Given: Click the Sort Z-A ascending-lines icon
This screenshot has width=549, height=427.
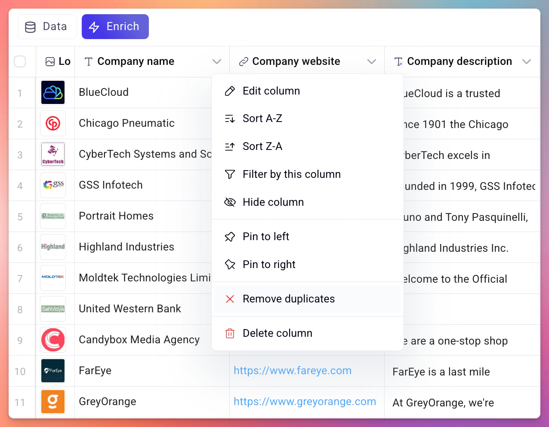Looking at the screenshot, I should coord(230,146).
